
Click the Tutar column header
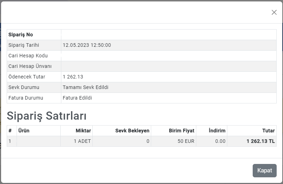[x=268, y=131]
